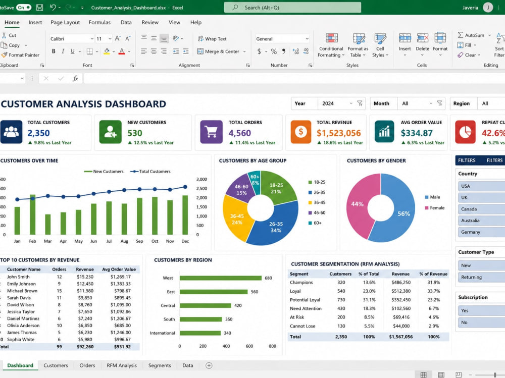This screenshot has height=378, width=505.
Task: Click the insert function fx icon
Action: tap(75, 78)
